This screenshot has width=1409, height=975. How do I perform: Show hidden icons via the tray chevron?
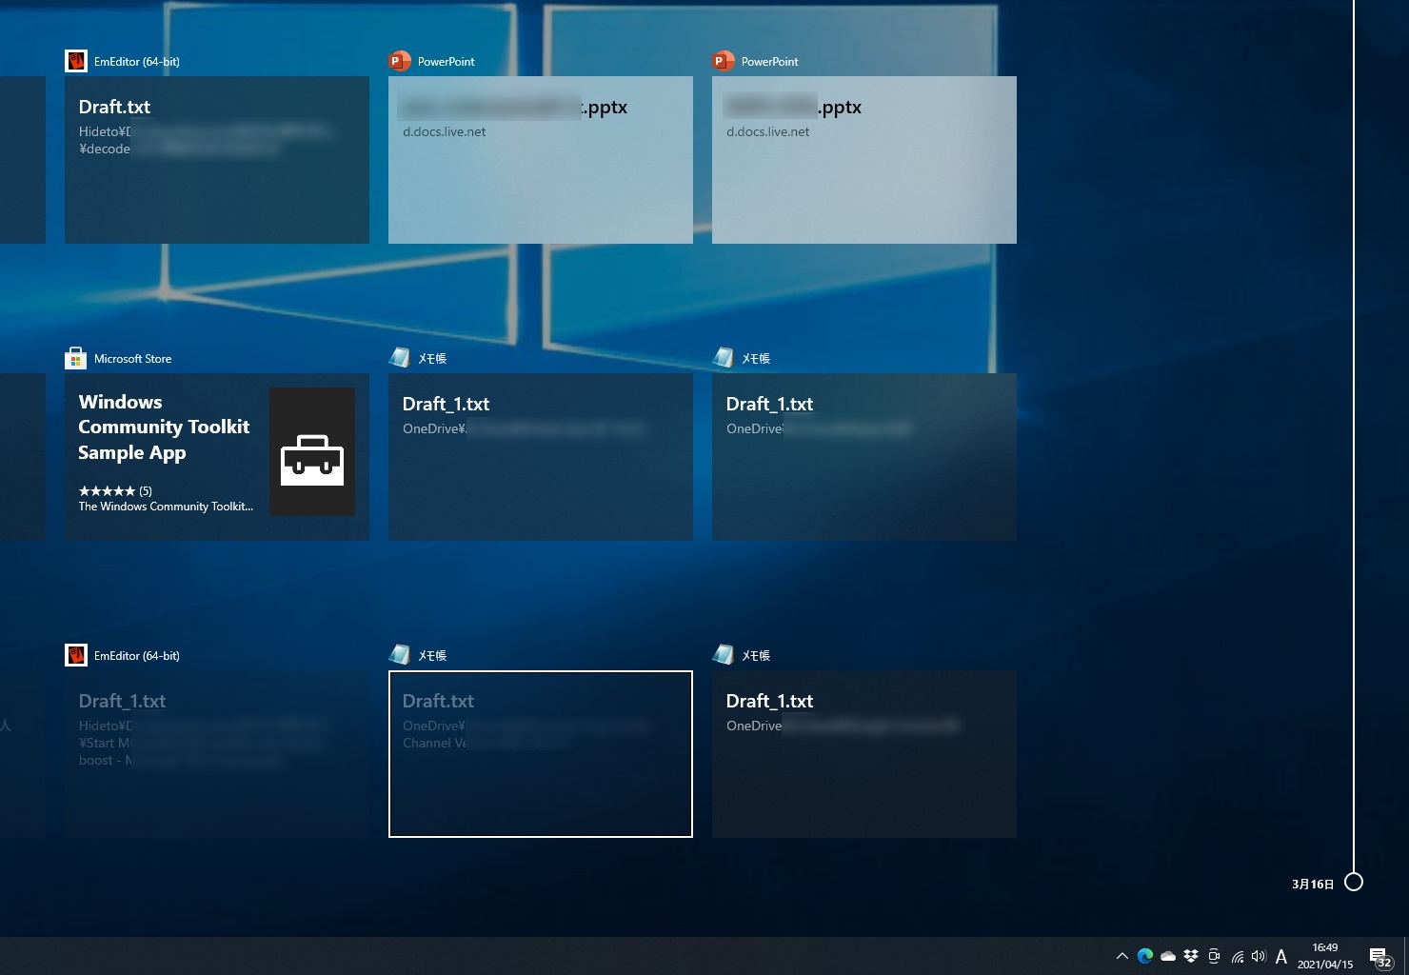tap(1121, 956)
